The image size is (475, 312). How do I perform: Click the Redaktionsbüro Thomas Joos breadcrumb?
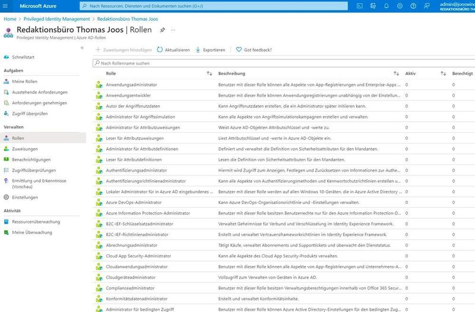point(128,19)
